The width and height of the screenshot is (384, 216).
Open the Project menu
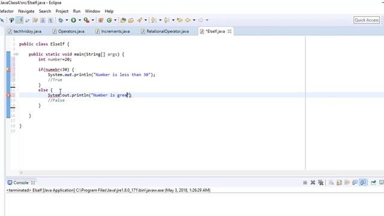point(62,11)
